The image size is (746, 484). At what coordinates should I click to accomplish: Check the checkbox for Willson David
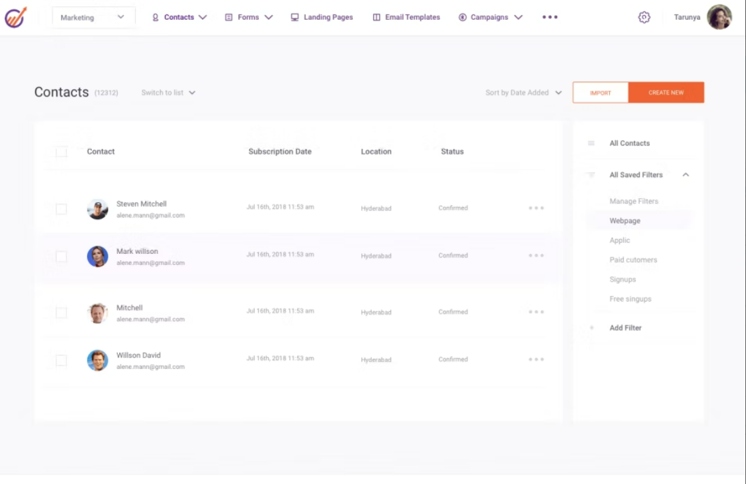tap(62, 359)
